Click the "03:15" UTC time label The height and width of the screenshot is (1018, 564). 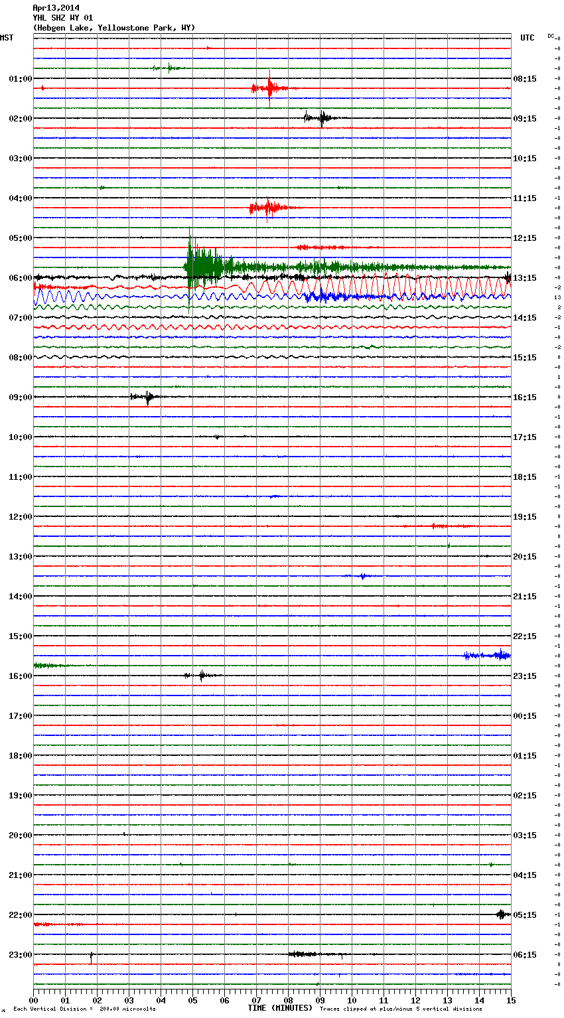[x=525, y=836]
